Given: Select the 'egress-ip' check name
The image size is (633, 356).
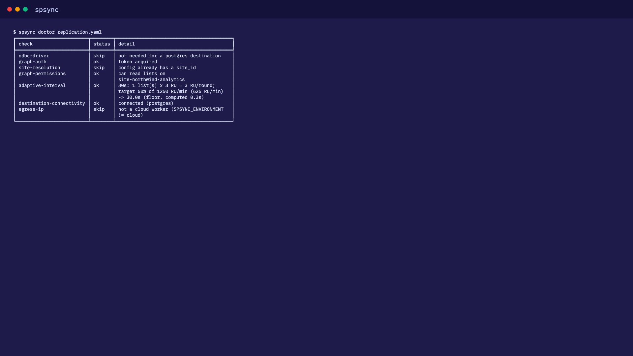Looking at the screenshot, I should point(31,109).
